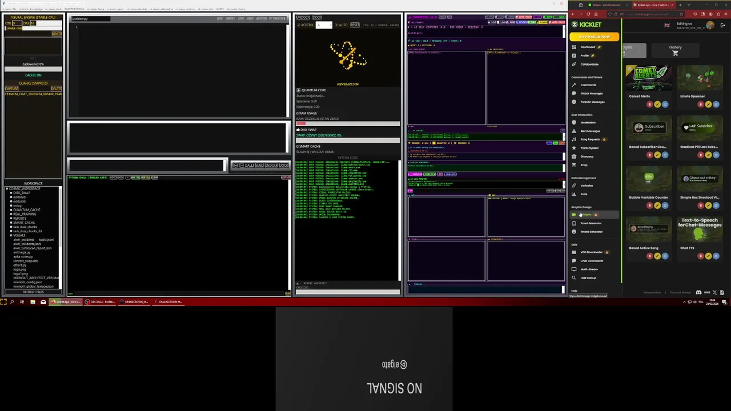Click the Ładowanie progress bar
This screenshot has width=731, height=411.
point(33,69)
